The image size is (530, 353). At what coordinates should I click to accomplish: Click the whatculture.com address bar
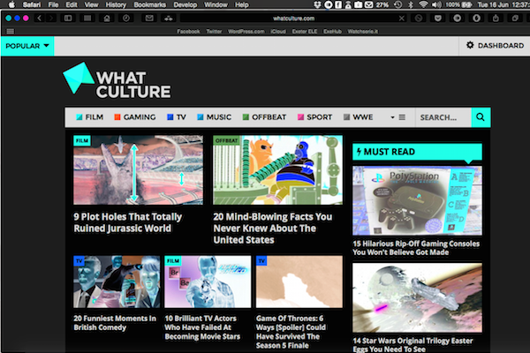[x=294, y=19]
